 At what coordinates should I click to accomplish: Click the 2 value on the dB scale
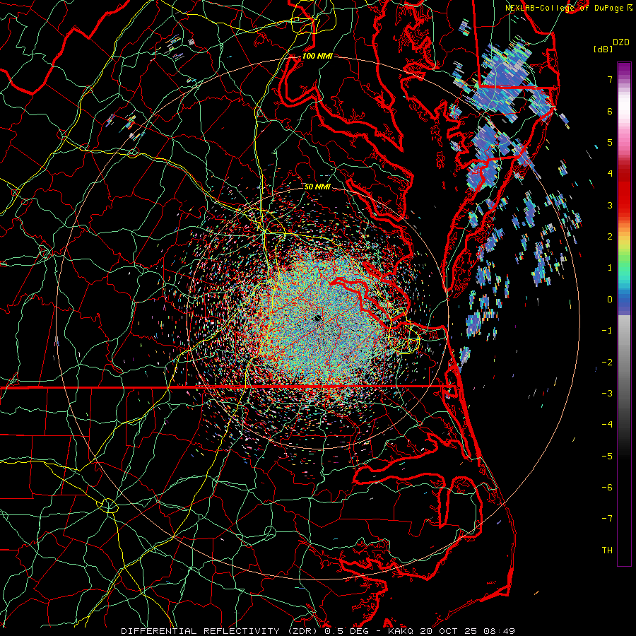tap(610, 237)
